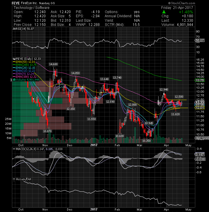Click the 14.680 November peak label
Image resolution: width=209 pixels, height=212 pixels.
(53, 64)
